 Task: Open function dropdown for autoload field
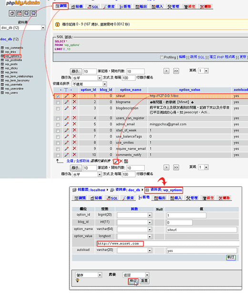(x=134, y=251)
